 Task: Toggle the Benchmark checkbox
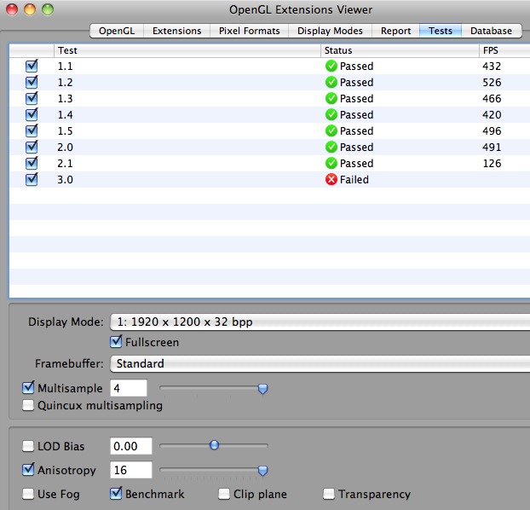tap(116, 494)
